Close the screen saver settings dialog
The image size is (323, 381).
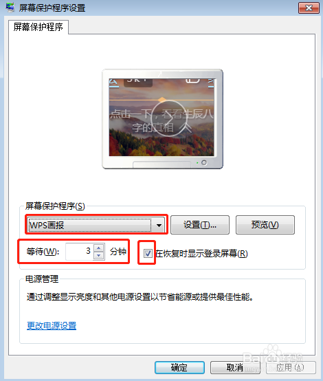pyautogui.click(x=309, y=8)
